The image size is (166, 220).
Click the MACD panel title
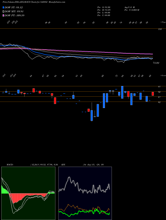click(10, 164)
